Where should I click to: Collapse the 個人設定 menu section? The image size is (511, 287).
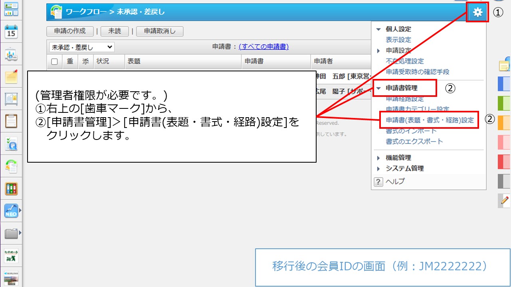[378, 29]
